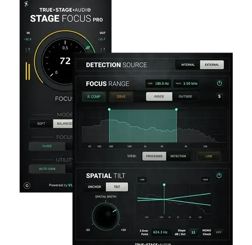The image size is (252, 245).
Task: Click the High 3.50 kHz field
Action: pyautogui.click(x=186, y=84)
